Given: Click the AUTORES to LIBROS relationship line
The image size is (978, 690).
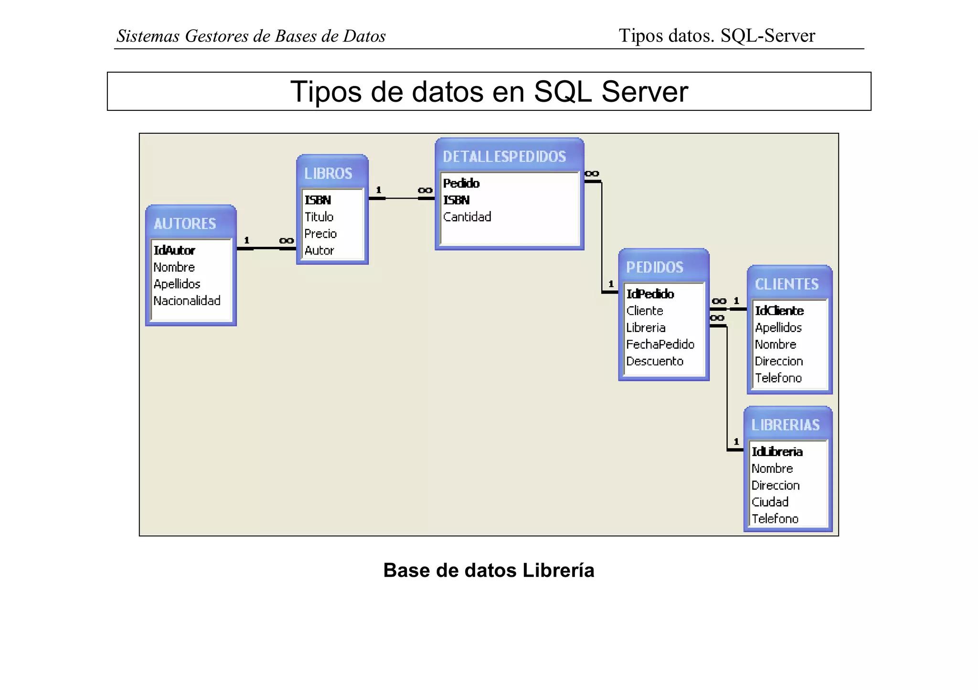Looking at the screenshot, I should click(266, 248).
